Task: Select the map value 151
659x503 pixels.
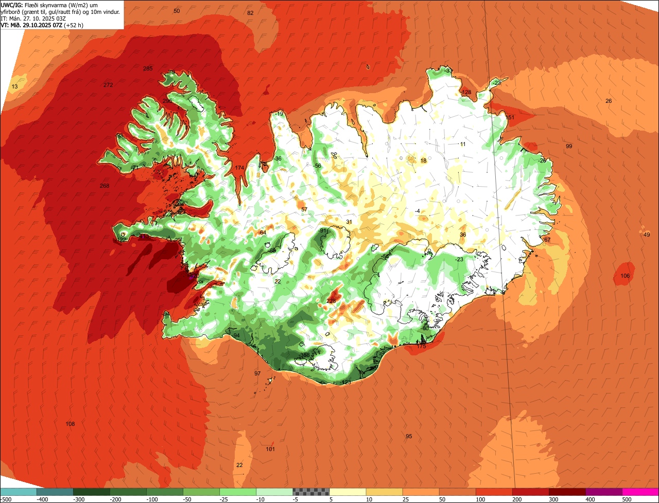Action: point(510,117)
